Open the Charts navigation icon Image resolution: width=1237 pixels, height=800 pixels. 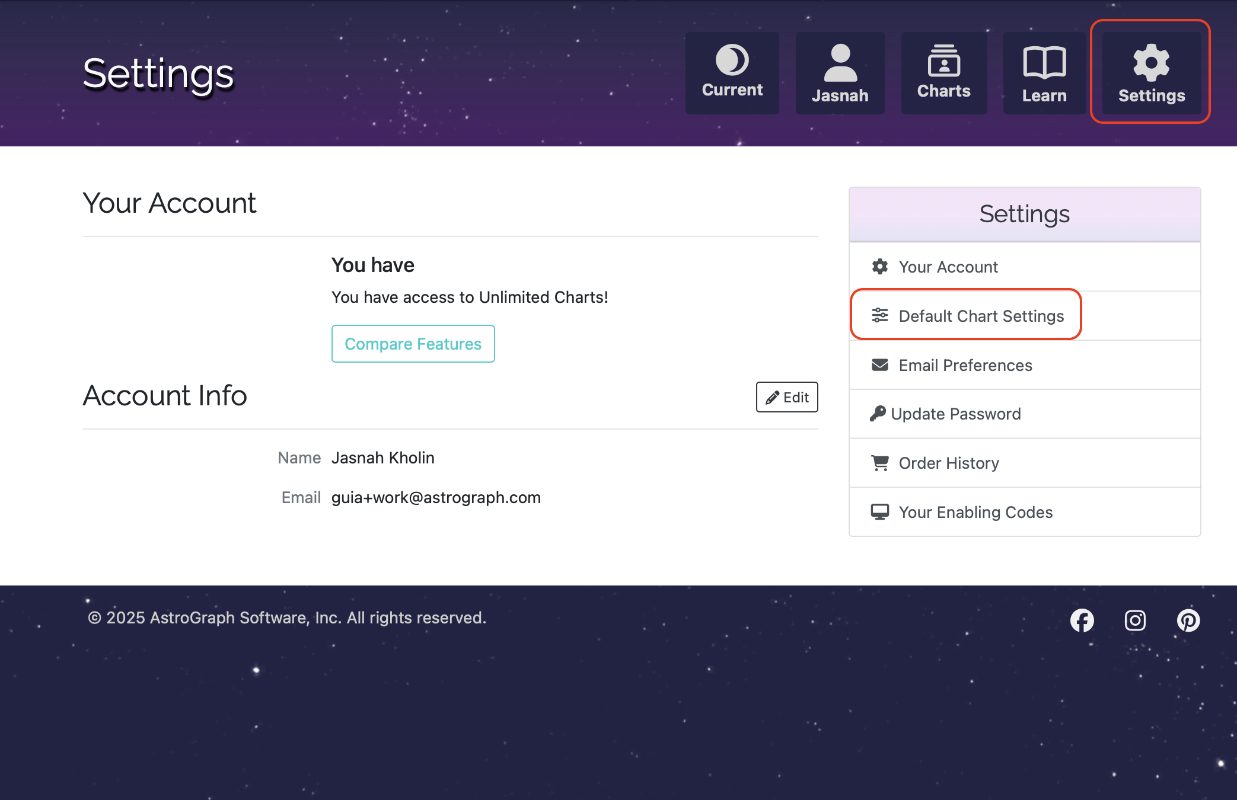943,61
